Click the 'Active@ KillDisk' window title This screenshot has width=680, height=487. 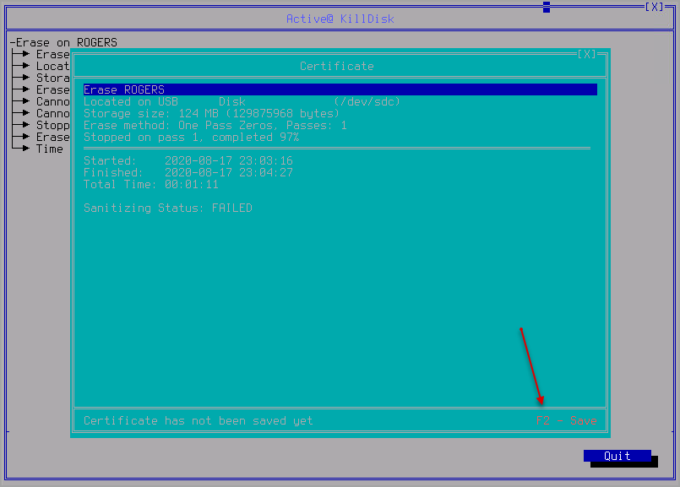[x=340, y=19]
